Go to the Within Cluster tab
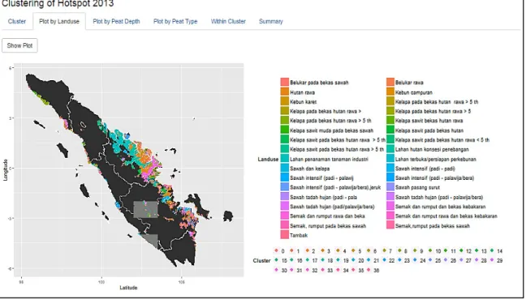 (x=228, y=21)
